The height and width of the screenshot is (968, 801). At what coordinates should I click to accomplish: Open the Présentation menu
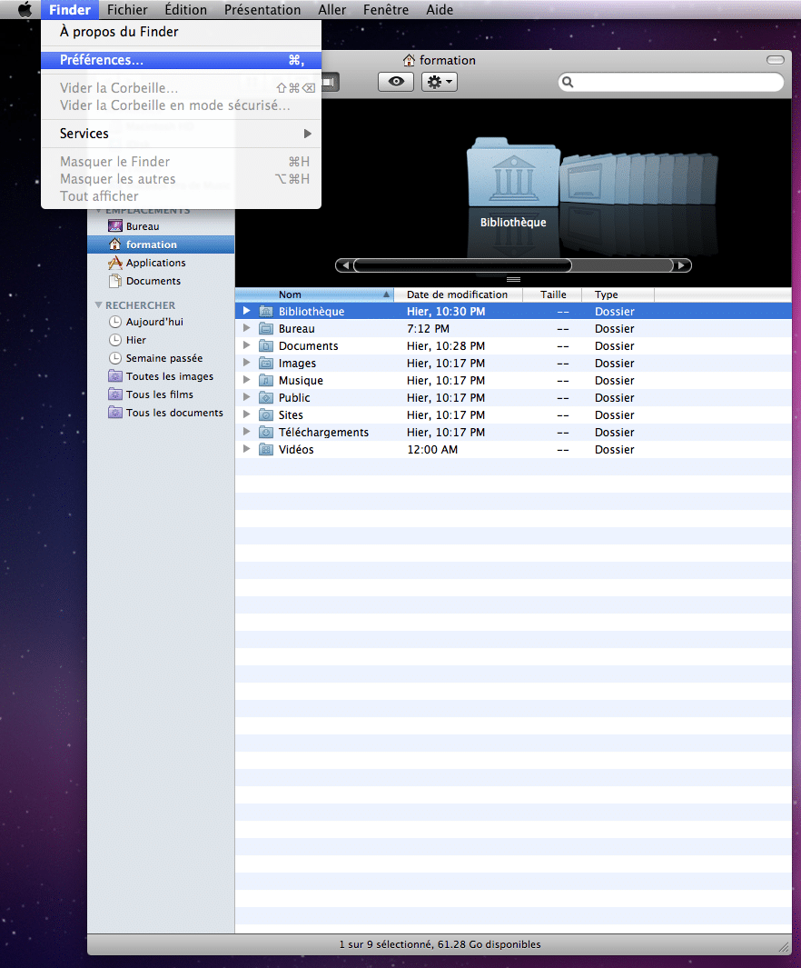tap(262, 9)
